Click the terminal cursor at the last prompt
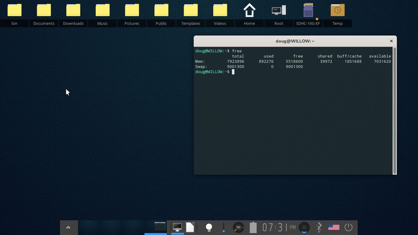The image size is (418, 235). pos(233,72)
